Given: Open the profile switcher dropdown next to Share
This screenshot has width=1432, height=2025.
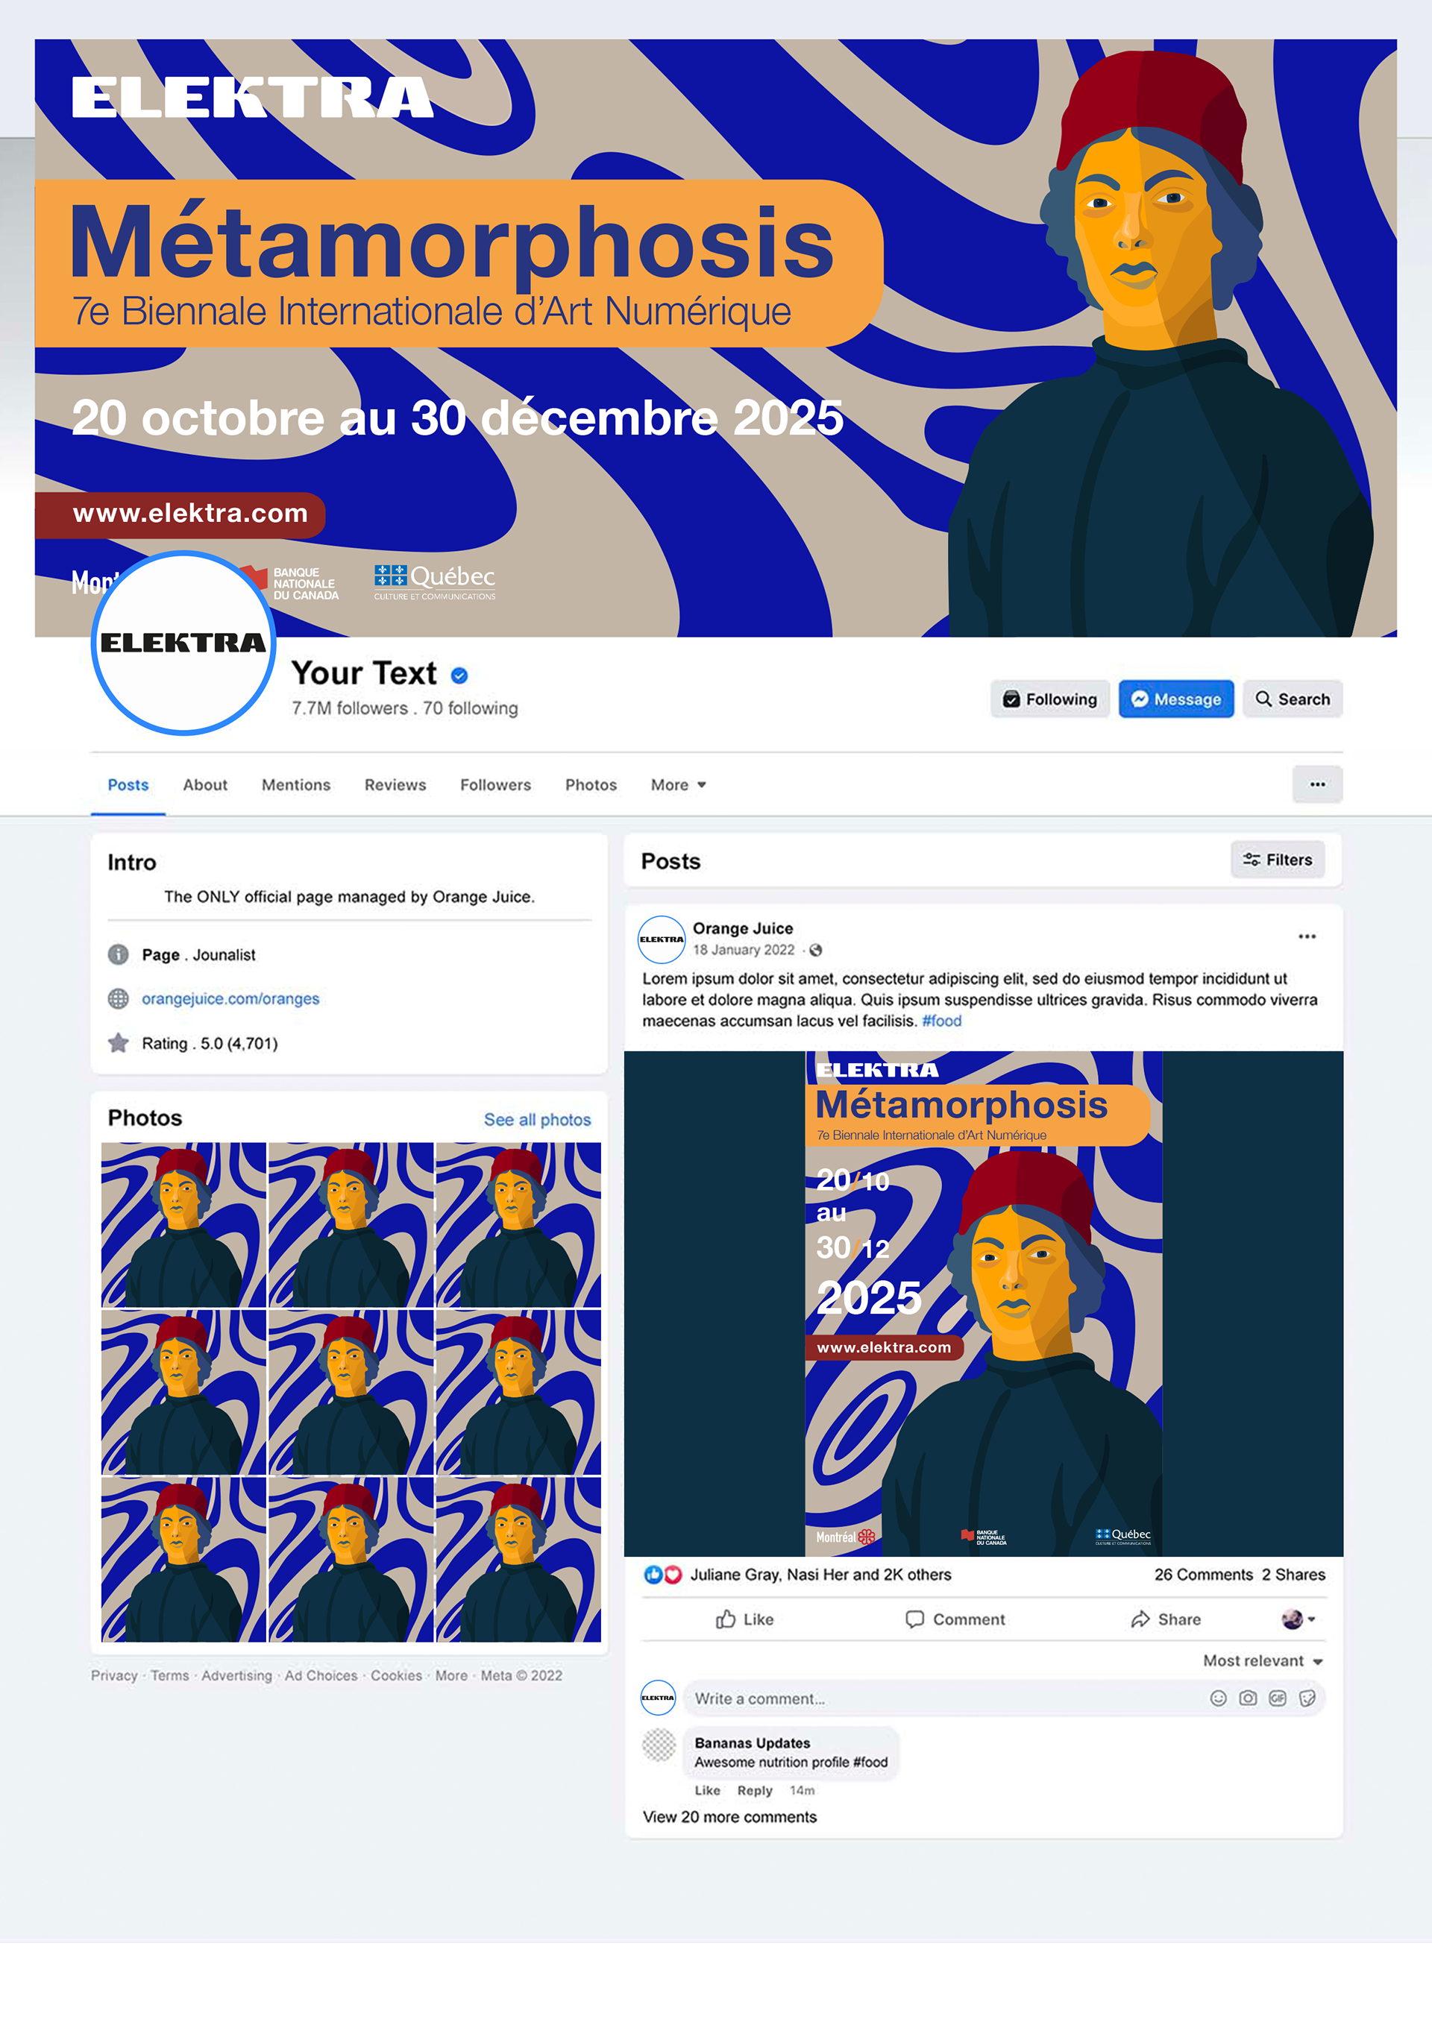Looking at the screenshot, I should point(1298,1619).
